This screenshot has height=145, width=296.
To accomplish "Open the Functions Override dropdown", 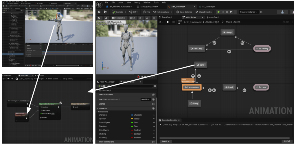I will pos(145,99).
